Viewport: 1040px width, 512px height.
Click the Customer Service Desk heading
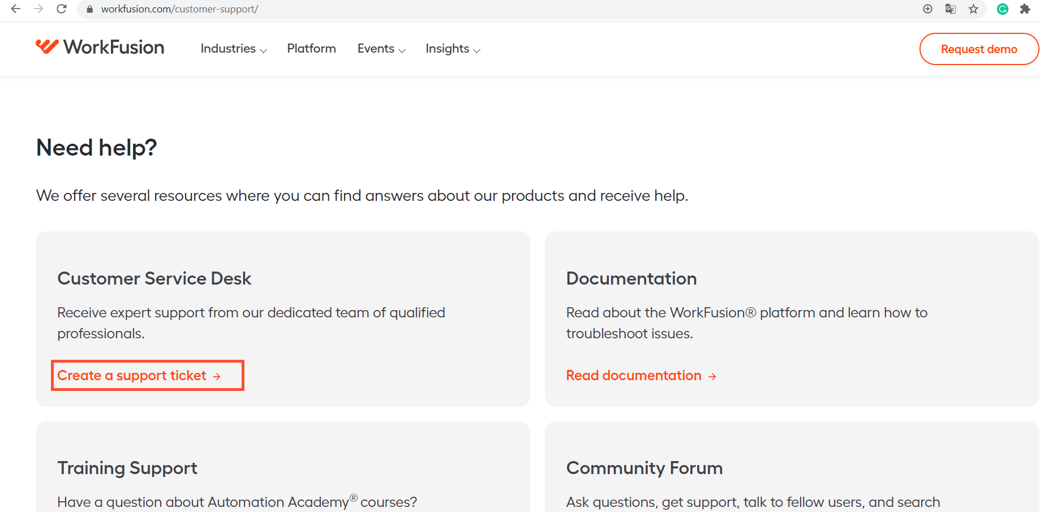(154, 278)
